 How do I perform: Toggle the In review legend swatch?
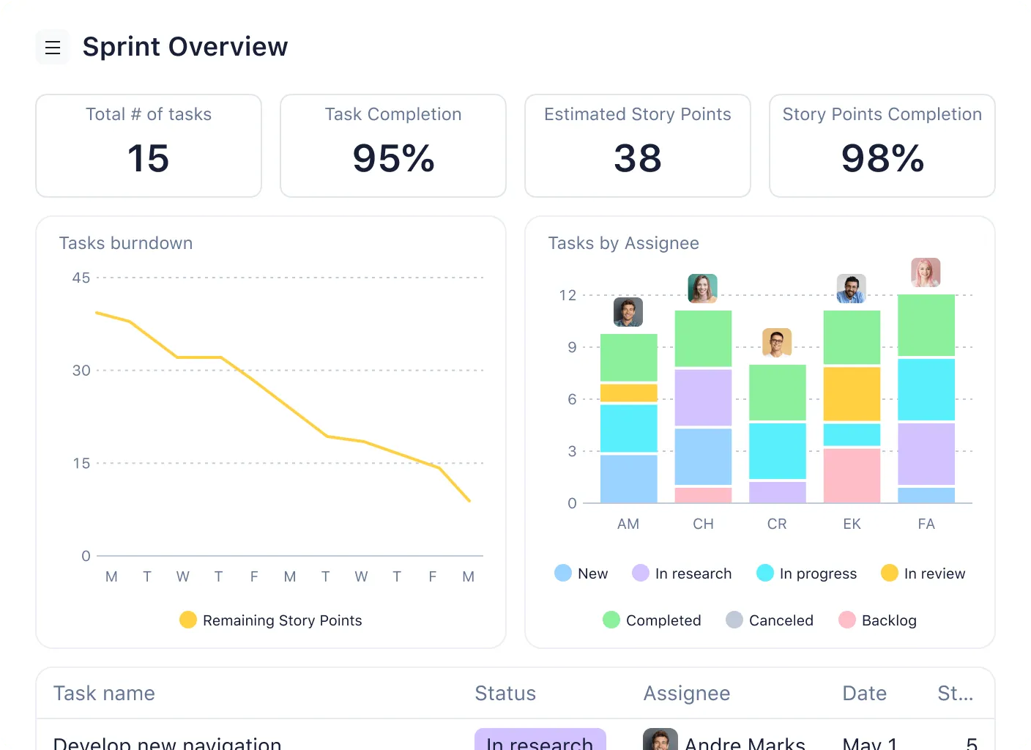pos(890,573)
